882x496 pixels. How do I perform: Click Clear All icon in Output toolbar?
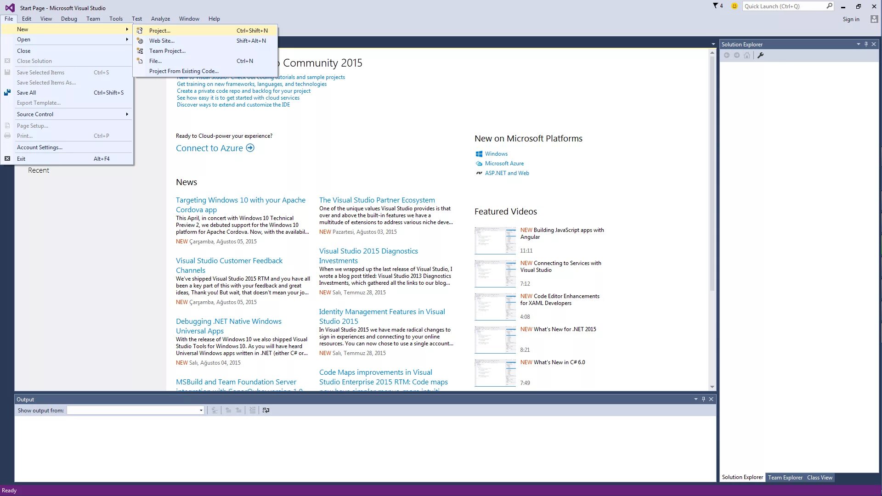252,410
